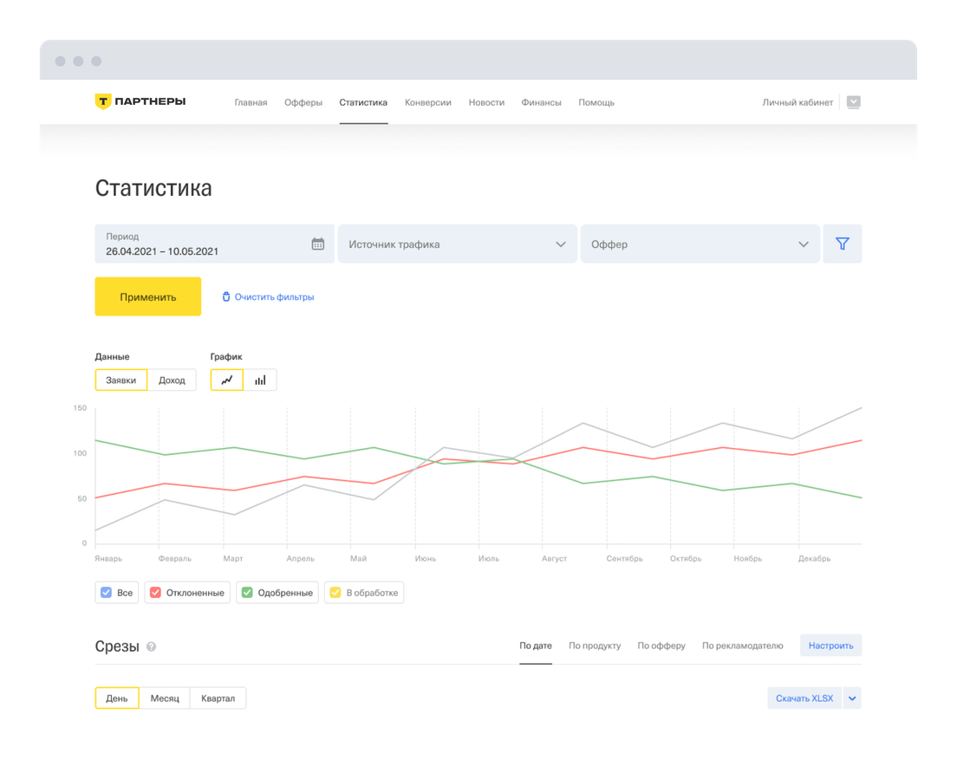This screenshot has width=957, height=760.
Task: Open the calendar icon in Период field
Action: [x=317, y=244]
